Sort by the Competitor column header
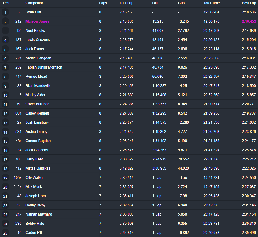The image size is (258, 237). [x=34, y=3]
